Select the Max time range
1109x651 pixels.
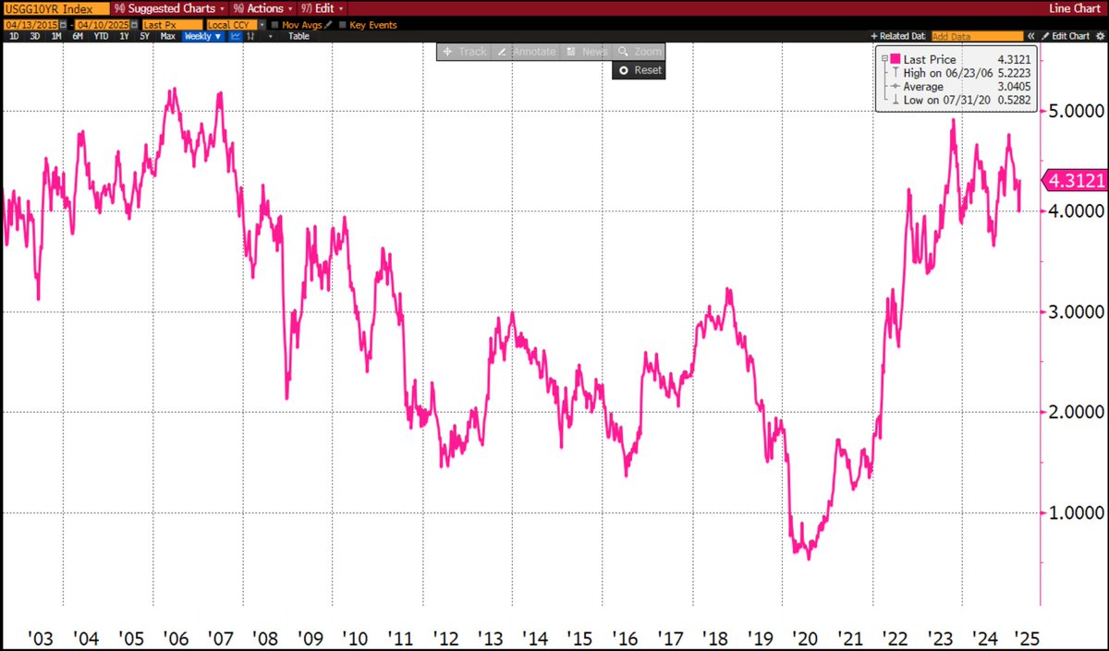coord(168,36)
